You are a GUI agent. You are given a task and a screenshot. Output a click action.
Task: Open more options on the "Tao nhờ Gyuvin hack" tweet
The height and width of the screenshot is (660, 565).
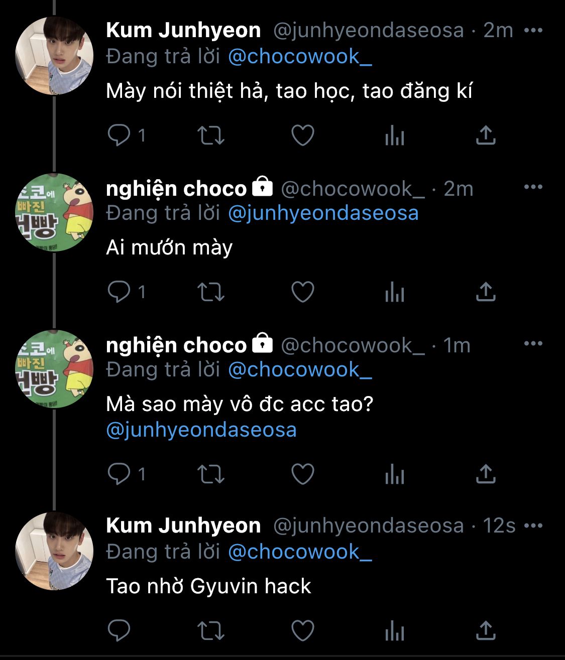(x=533, y=525)
